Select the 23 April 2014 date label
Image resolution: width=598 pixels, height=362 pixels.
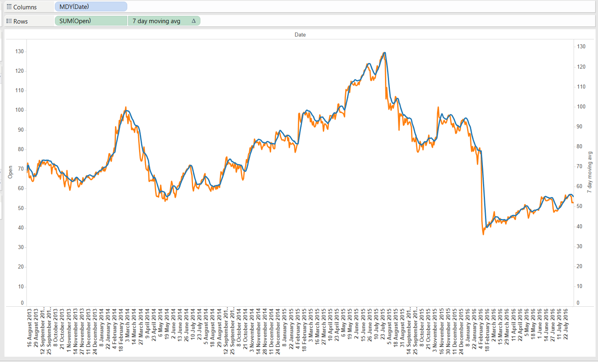(154, 325)
